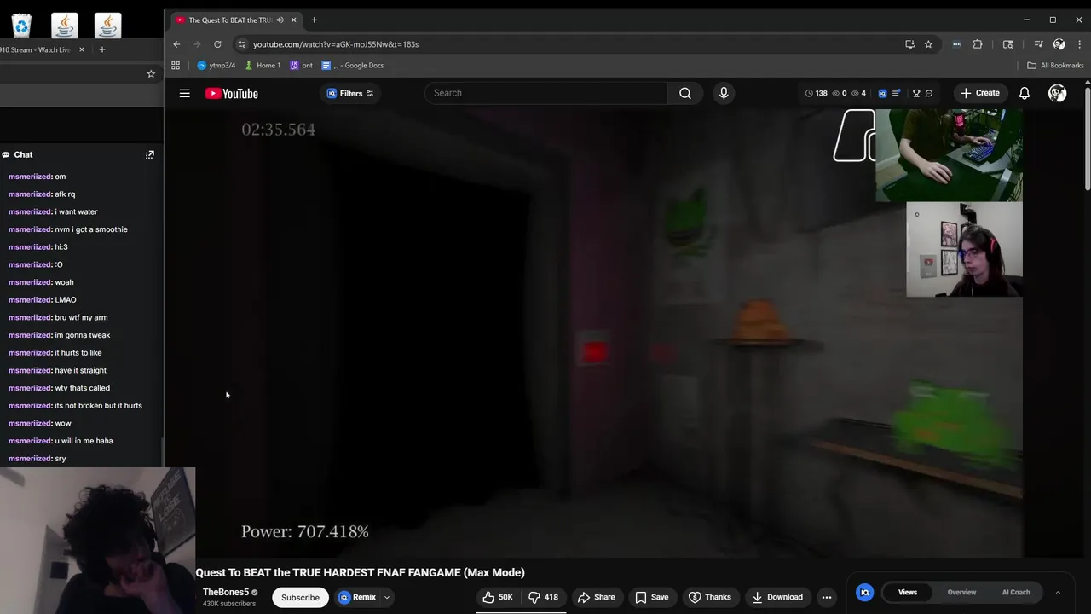Open the Home 1 bookmark
This screenshot has width=1091, height=614.
click(x=262, y=65)
